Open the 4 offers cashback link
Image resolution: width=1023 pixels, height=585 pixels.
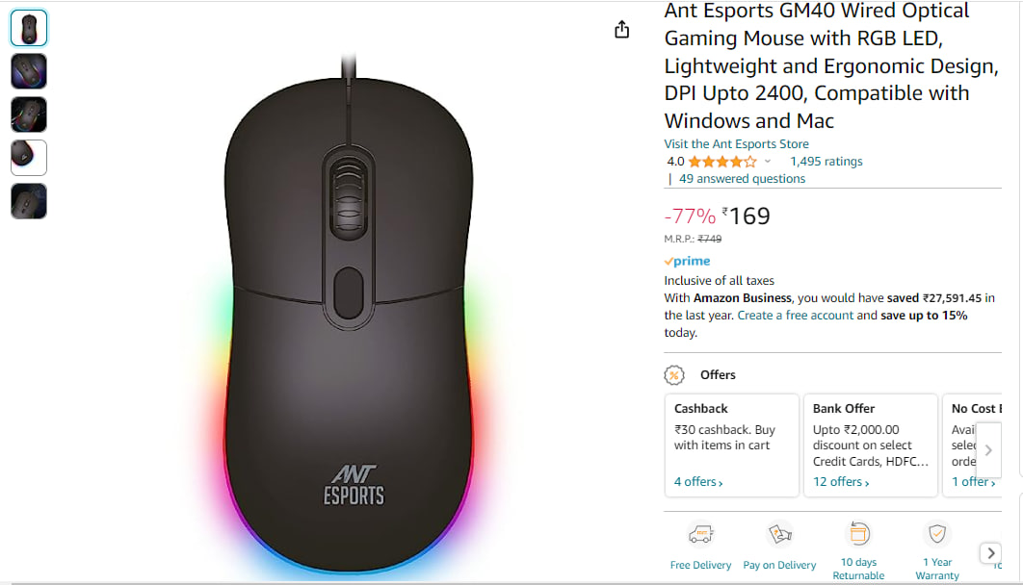click(x=698, y=481)
